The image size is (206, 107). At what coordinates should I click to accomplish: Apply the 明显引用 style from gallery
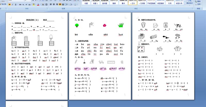pos(179,2)
